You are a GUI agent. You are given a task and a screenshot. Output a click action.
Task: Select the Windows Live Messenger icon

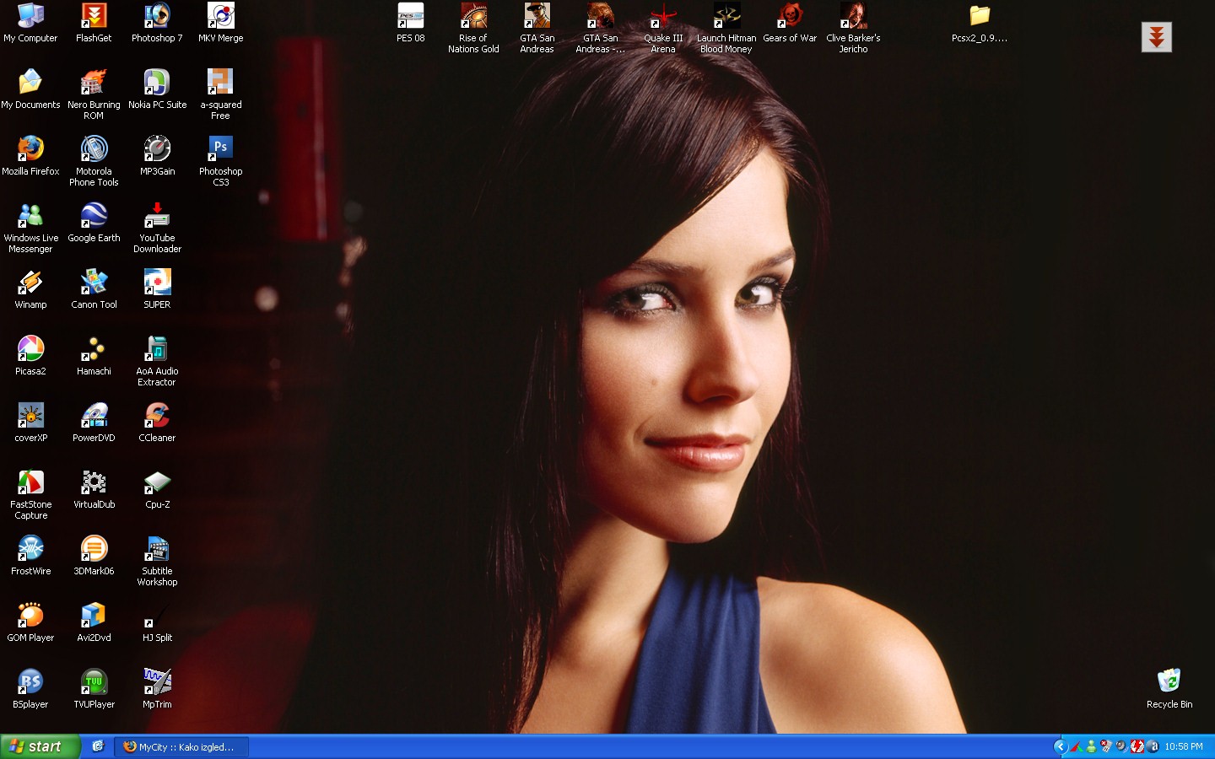30,229
